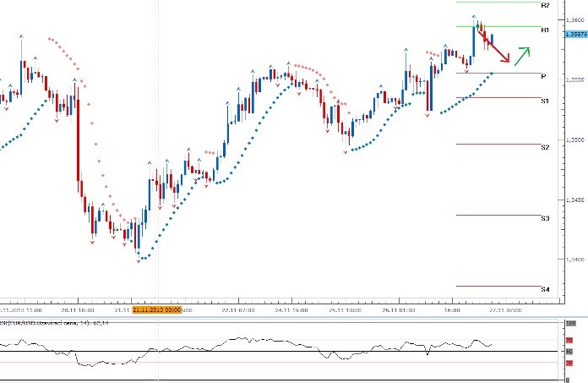Click the red RSI oversold level 30
The width and height of the screenshot is (588, 383).
coord(569,363)
